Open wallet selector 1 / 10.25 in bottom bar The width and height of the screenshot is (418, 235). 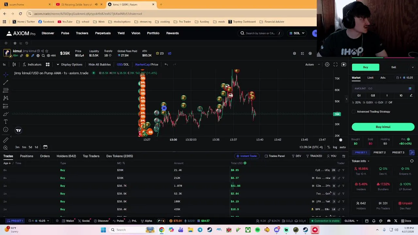39,221
